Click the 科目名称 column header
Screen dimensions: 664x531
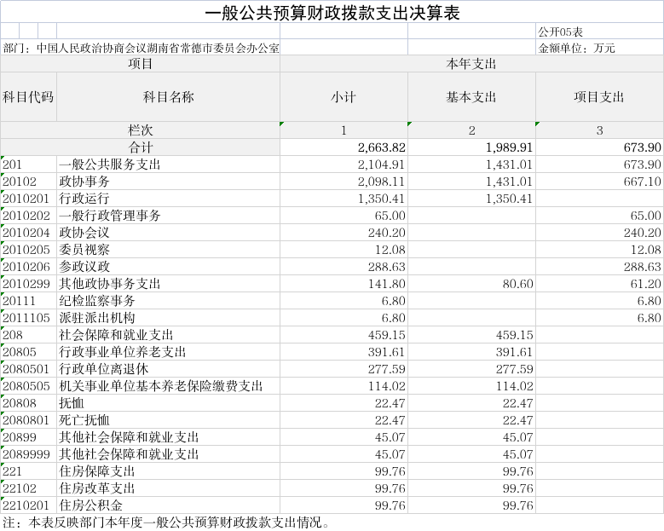[168, 97]
